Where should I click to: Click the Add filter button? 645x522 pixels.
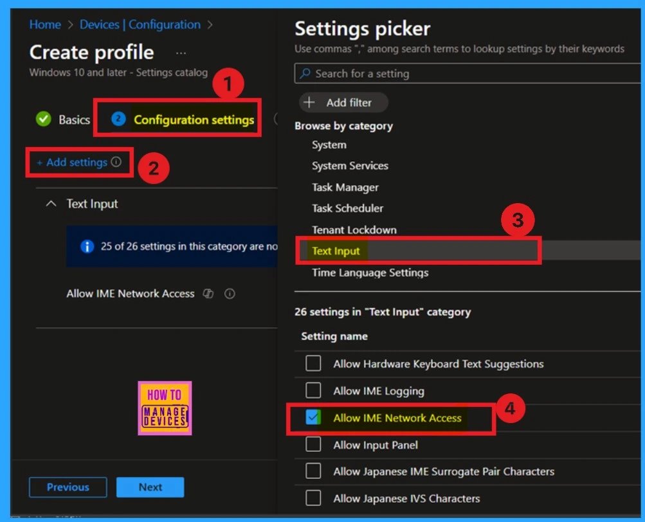343,102
